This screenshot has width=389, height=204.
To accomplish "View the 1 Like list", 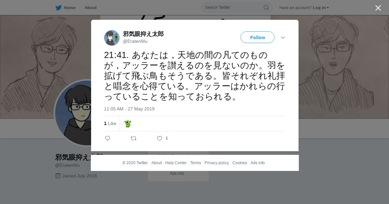I will click(110, 123).
